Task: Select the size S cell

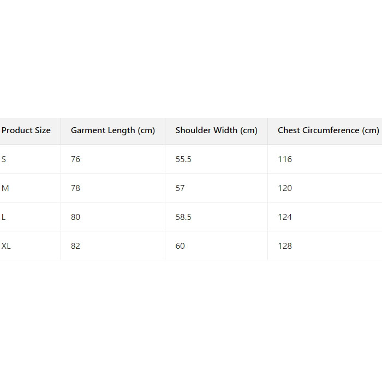Action: coord(4,159)
